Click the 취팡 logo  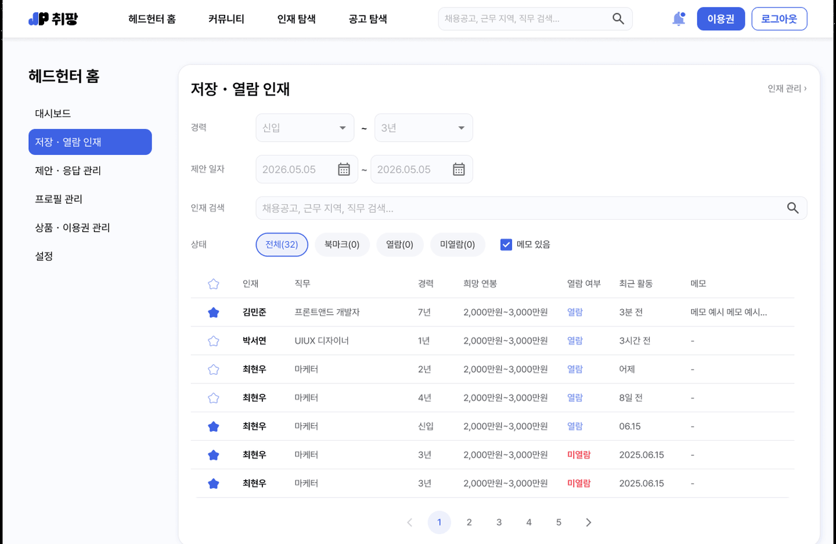coord(53,19)
